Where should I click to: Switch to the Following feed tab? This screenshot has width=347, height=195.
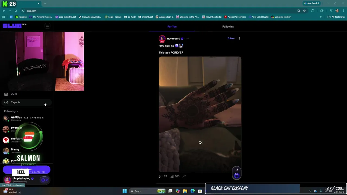228,27
